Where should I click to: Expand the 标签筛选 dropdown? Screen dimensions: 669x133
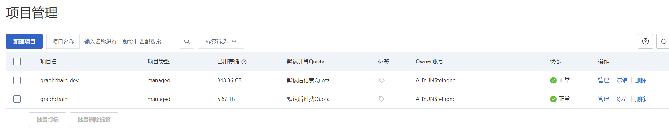(221, 41)
